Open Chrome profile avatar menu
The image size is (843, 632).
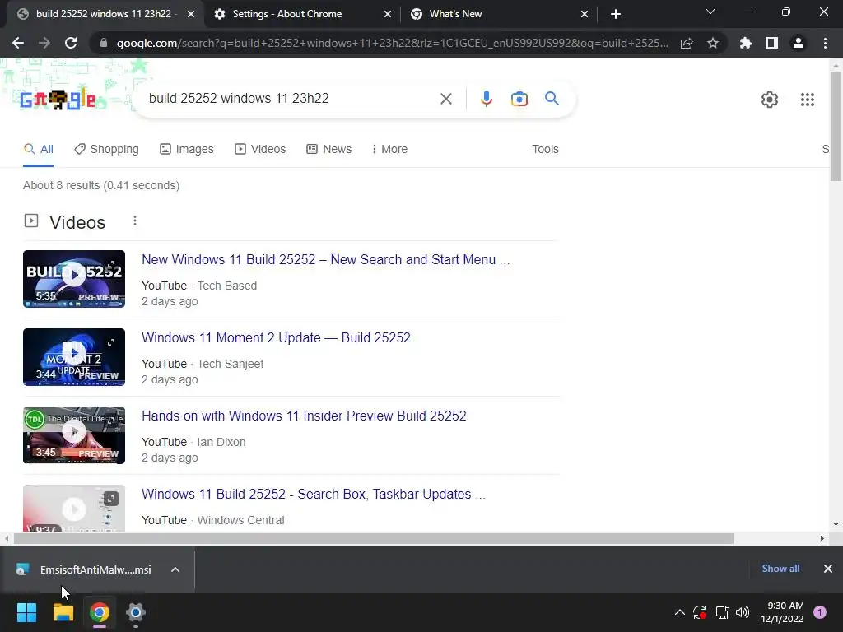click(799, 43)
